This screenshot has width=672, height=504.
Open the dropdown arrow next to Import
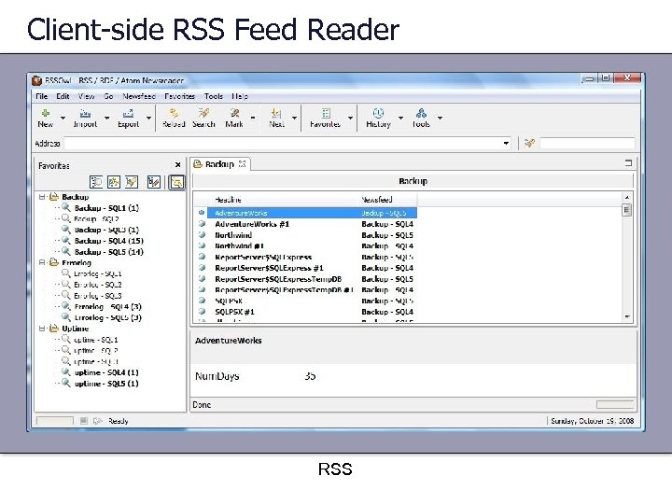[106, 118]
